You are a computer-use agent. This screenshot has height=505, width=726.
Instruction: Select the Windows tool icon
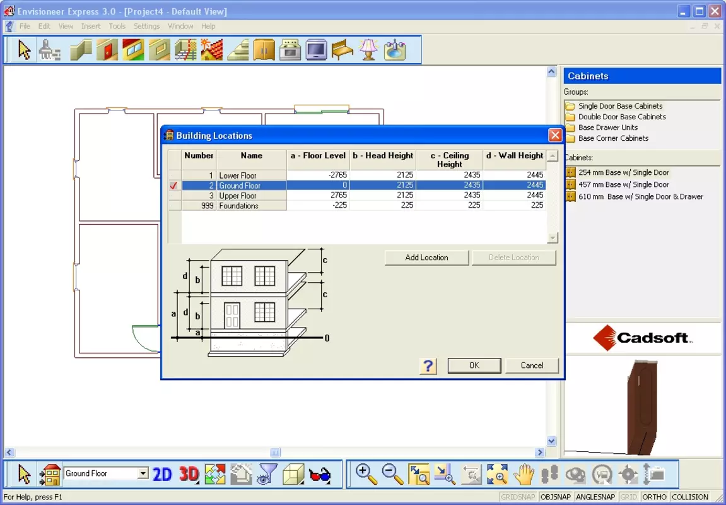click(x=133, y=50)
